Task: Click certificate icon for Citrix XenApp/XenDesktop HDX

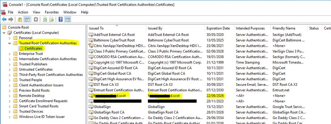Action: point(91,46)
